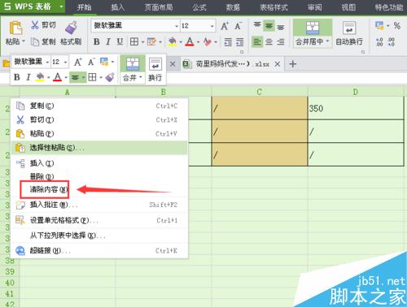Align text left in the ribbon

(x=257, y=42)
